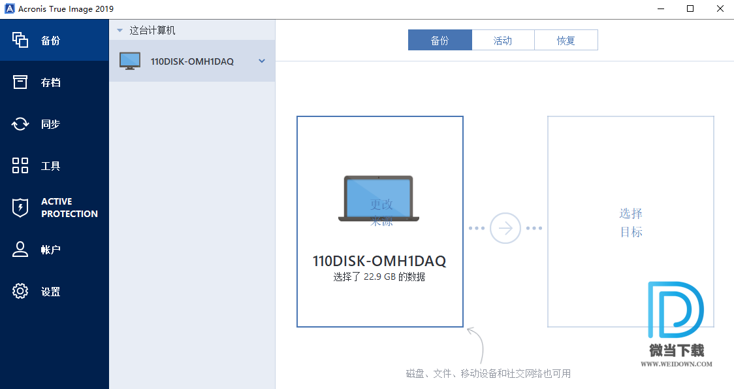The height and width of the screenshot is (389, 734).
Task: Collapse the 这台计算机 section triangle
Action: tap(120, 31)
